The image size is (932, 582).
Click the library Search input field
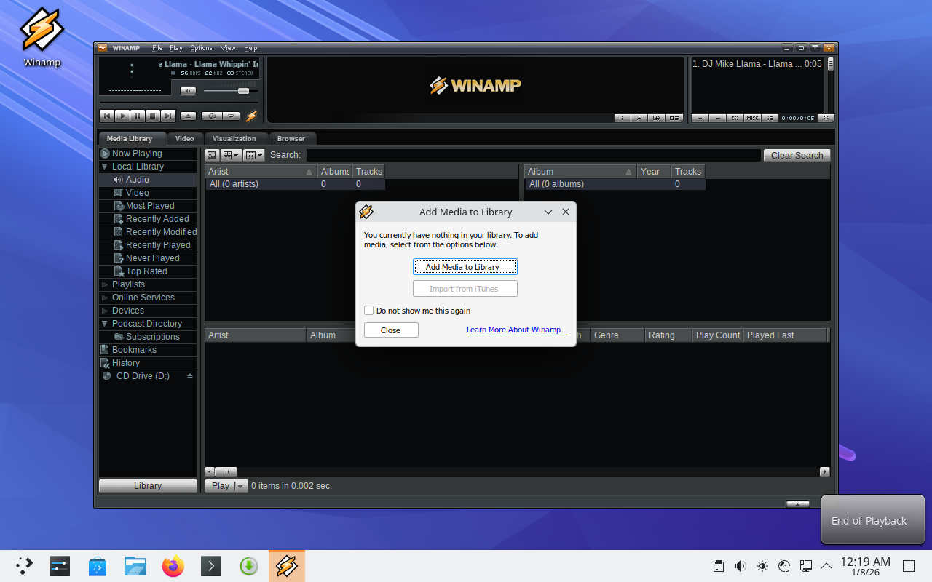(533, 155)
